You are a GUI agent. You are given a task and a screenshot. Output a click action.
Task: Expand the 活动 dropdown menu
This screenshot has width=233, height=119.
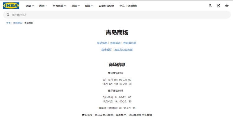[30, 6]
